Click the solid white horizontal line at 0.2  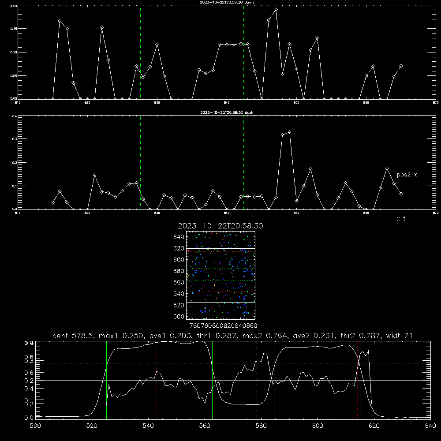click(233, 380)
